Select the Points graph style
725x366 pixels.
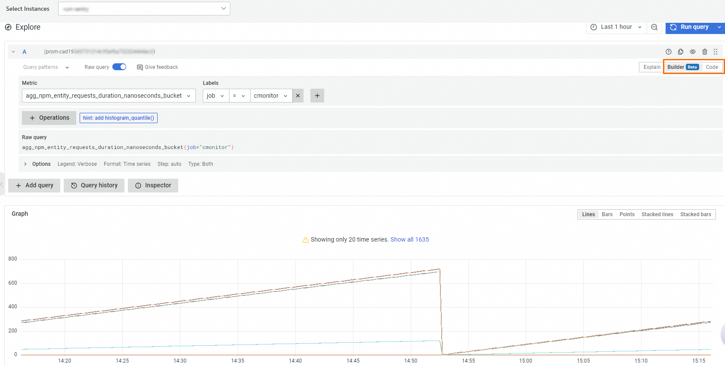[627, 214]
